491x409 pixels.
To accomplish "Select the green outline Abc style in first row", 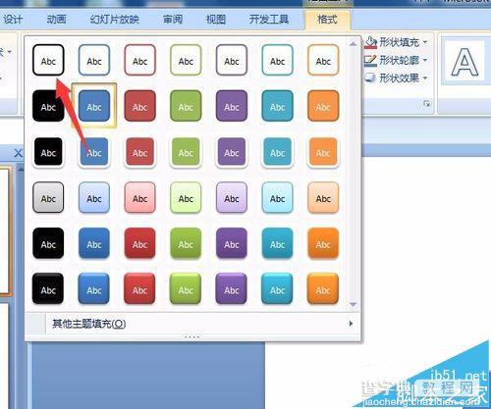I will click(186, 60).
